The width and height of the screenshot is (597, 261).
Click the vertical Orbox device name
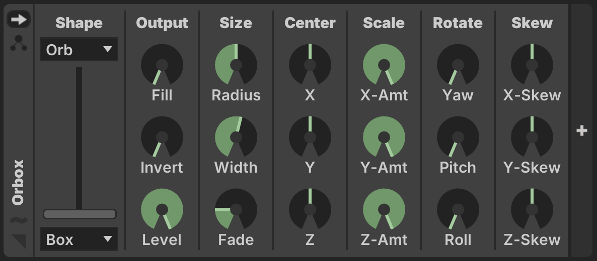pyautogui.click(x=19, y=182)
